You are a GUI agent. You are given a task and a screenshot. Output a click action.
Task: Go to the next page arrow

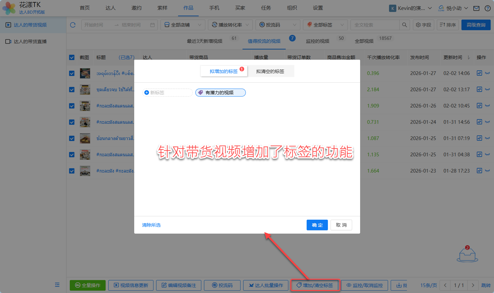(473, 285)
